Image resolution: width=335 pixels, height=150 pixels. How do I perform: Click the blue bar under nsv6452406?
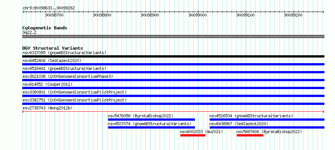coord(173,64)
